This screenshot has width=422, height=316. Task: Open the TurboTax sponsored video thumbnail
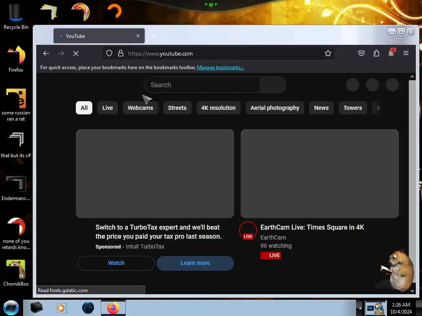click(x=155, y=174)
